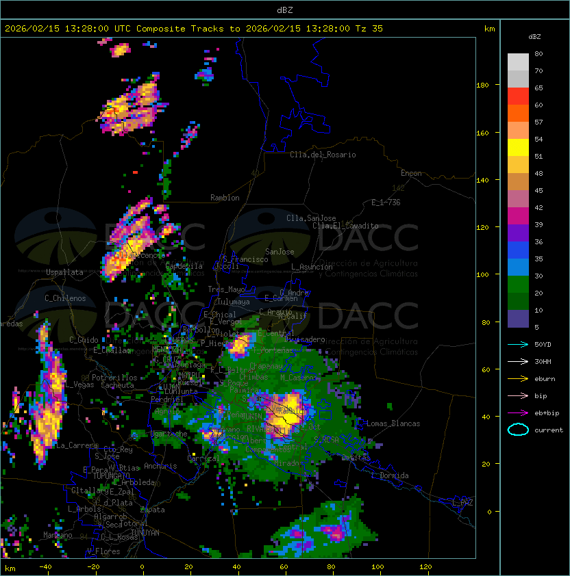The height and width of the screenshot is (576, 570).
Task: Click the C_Guido map label
Action: tap(84, 340)
